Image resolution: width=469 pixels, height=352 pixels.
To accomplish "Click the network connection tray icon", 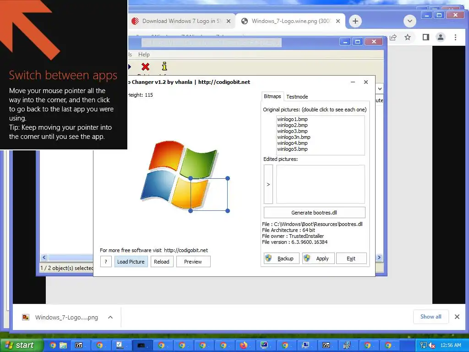I will coord(424,345).
